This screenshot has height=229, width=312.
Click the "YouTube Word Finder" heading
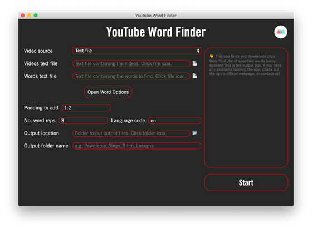pyautogui.click(x=156, y=32)
